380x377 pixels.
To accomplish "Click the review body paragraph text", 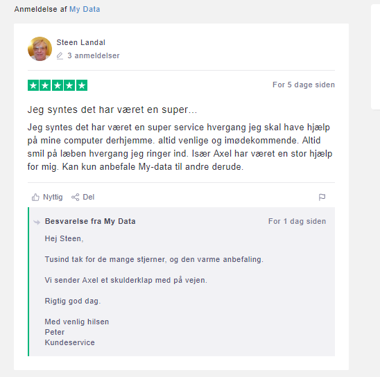I will coord(180,147).
